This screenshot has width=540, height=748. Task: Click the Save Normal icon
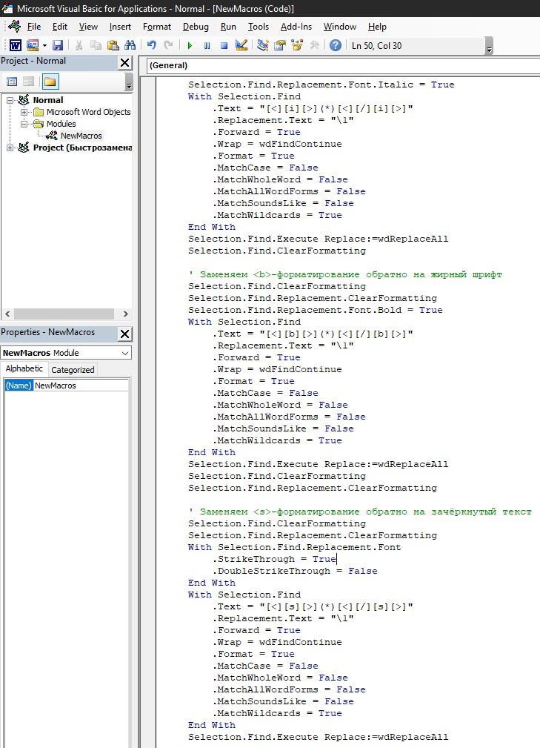57,45
